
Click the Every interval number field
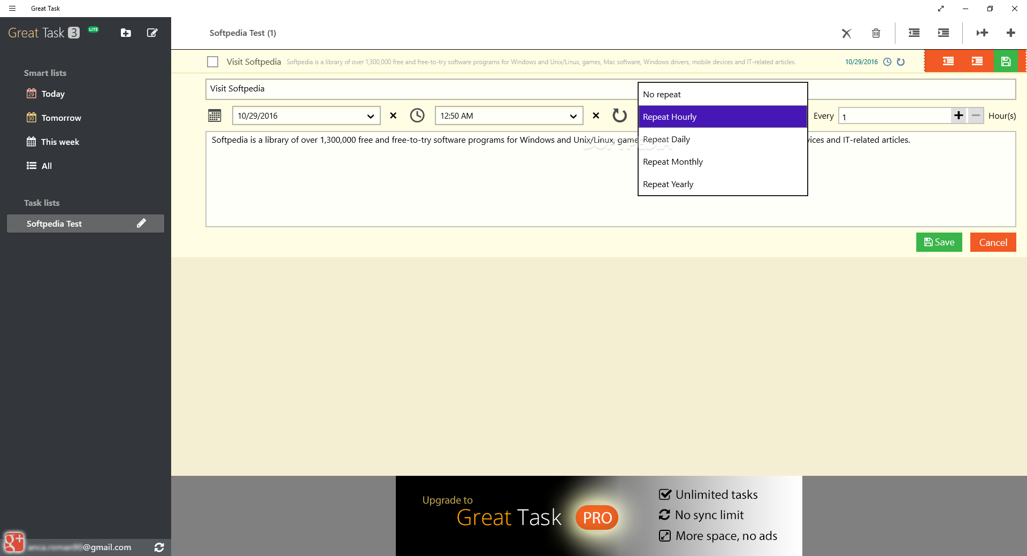click(894, 116)
